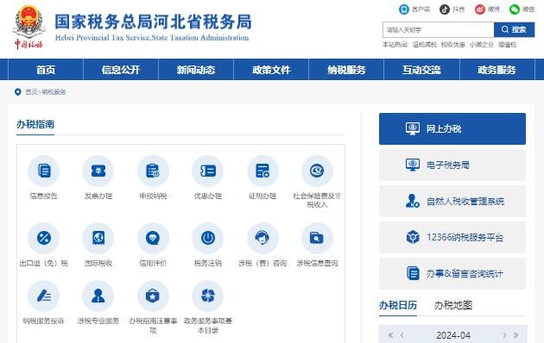This screenshot has height=343, width=544.
Task: Focus the keyword search input field
Action: (x=439, y=30)
